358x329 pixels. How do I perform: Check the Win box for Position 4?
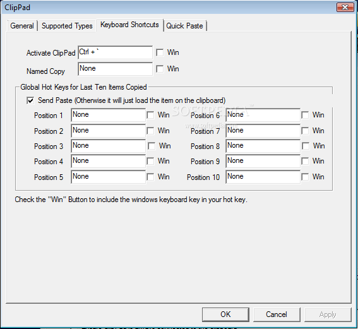coord(150,161)
